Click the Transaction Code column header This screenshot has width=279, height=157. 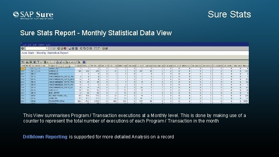[39, 66]
